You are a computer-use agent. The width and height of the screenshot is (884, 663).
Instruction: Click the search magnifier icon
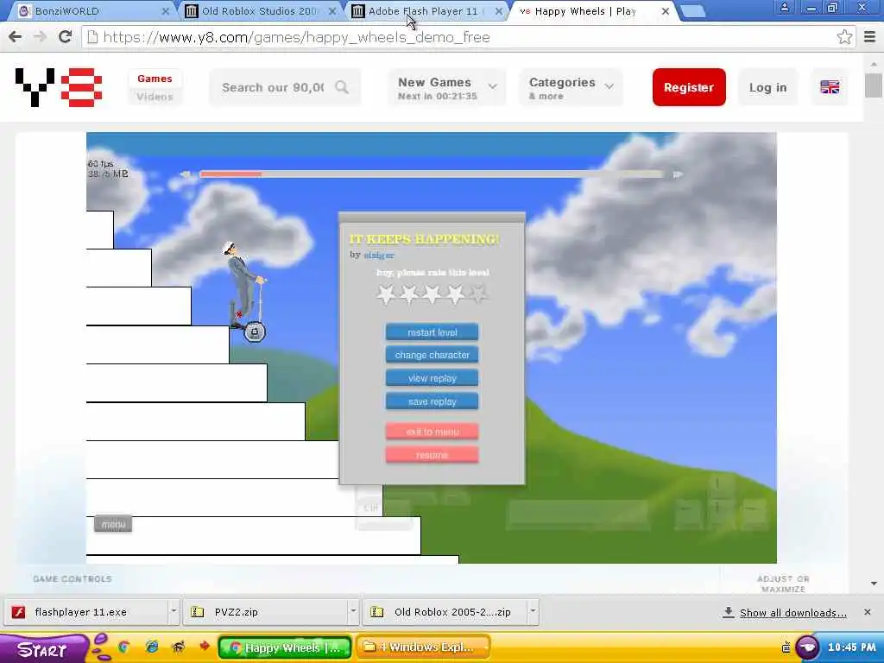click(342, 87)
